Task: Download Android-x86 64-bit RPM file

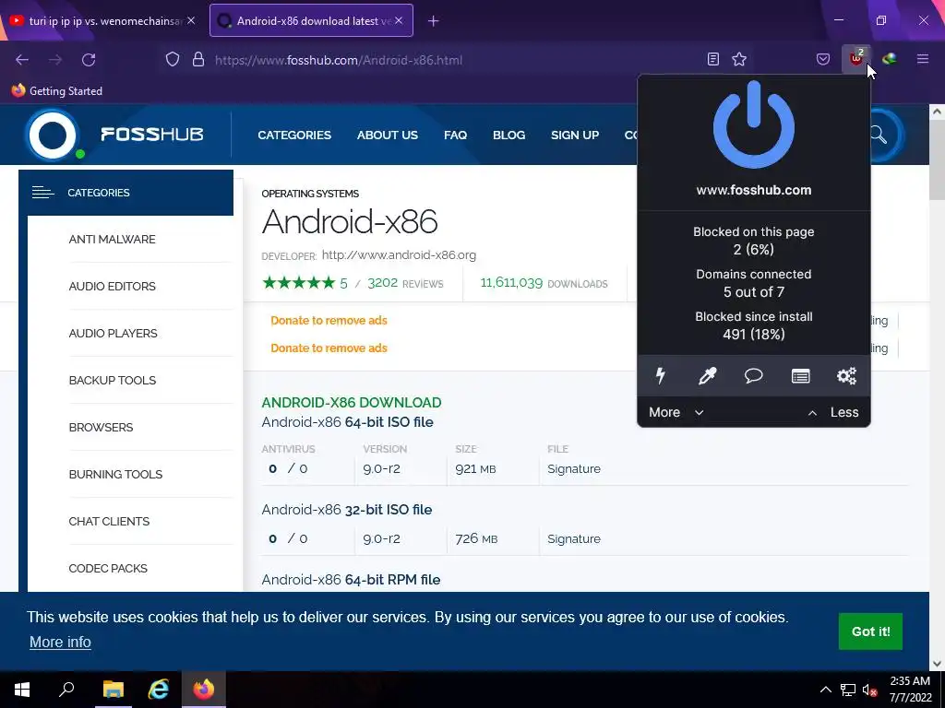Action: click(351, 580)
